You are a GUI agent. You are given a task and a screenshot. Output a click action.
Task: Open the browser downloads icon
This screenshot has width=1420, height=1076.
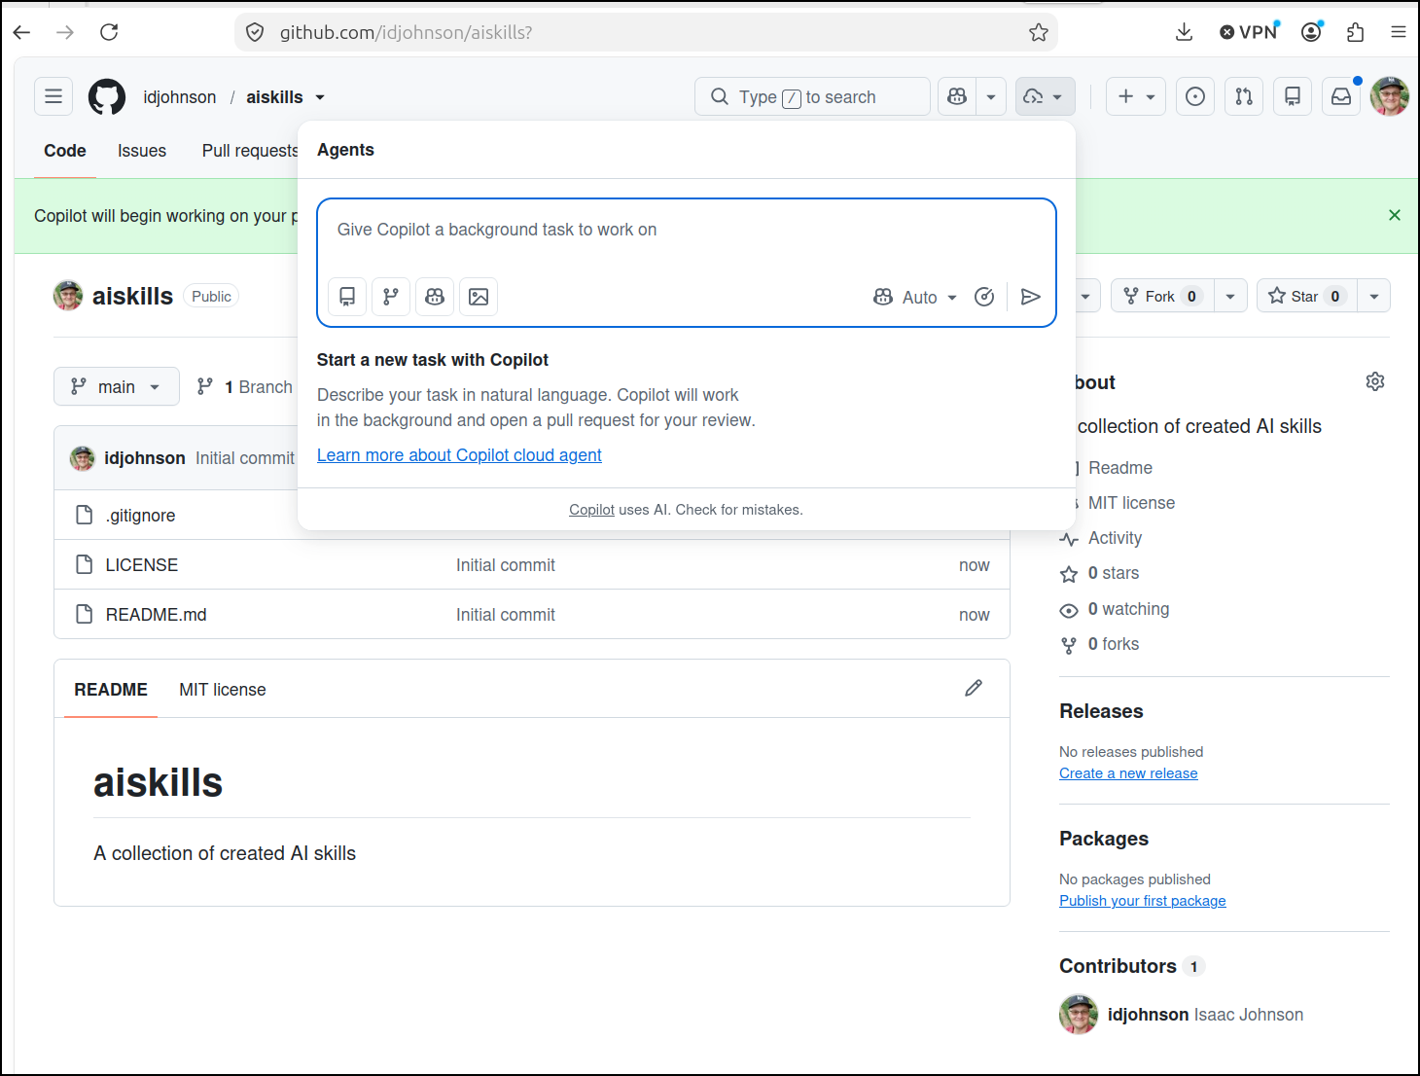point(1184,32)
